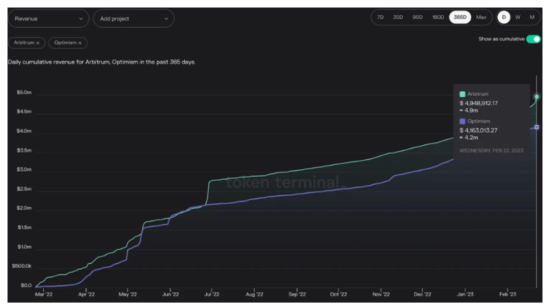Select the 7D time range
Image resolution: width=550 pixels, height=306 pixels.
click(380, 17)
